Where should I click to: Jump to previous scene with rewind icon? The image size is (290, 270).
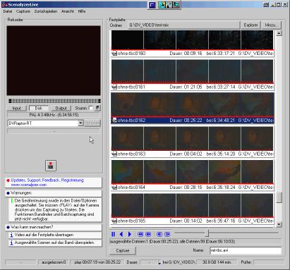140,234
